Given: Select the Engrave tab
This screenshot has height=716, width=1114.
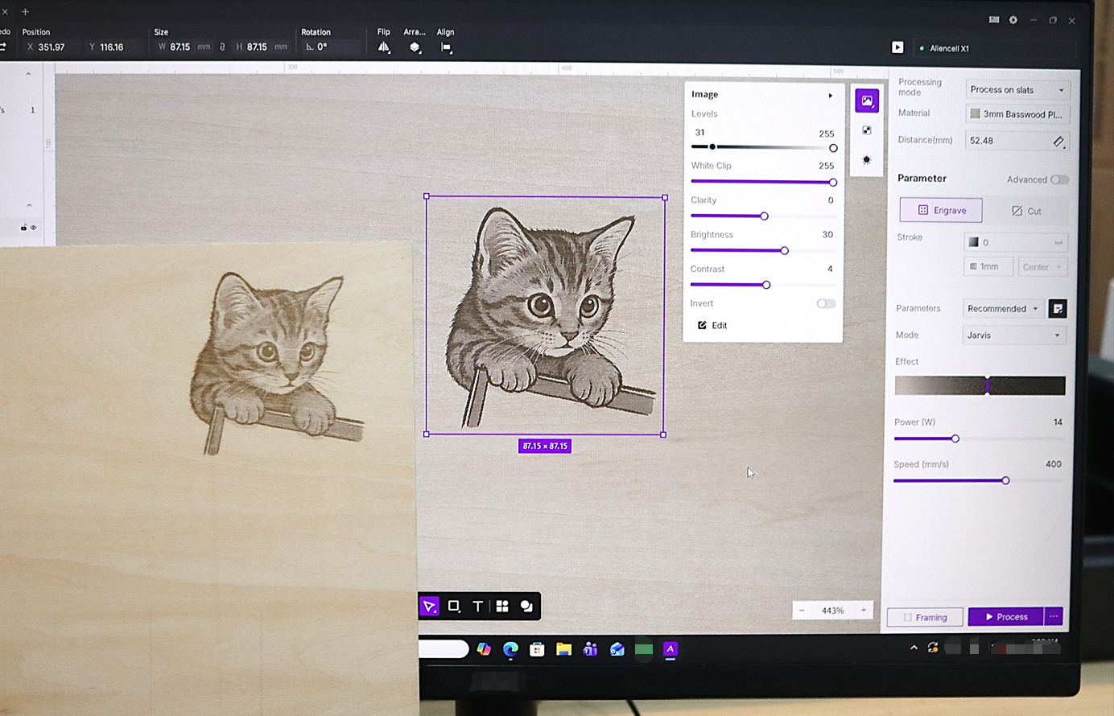Looking at the screenshot, I should 941,211.
